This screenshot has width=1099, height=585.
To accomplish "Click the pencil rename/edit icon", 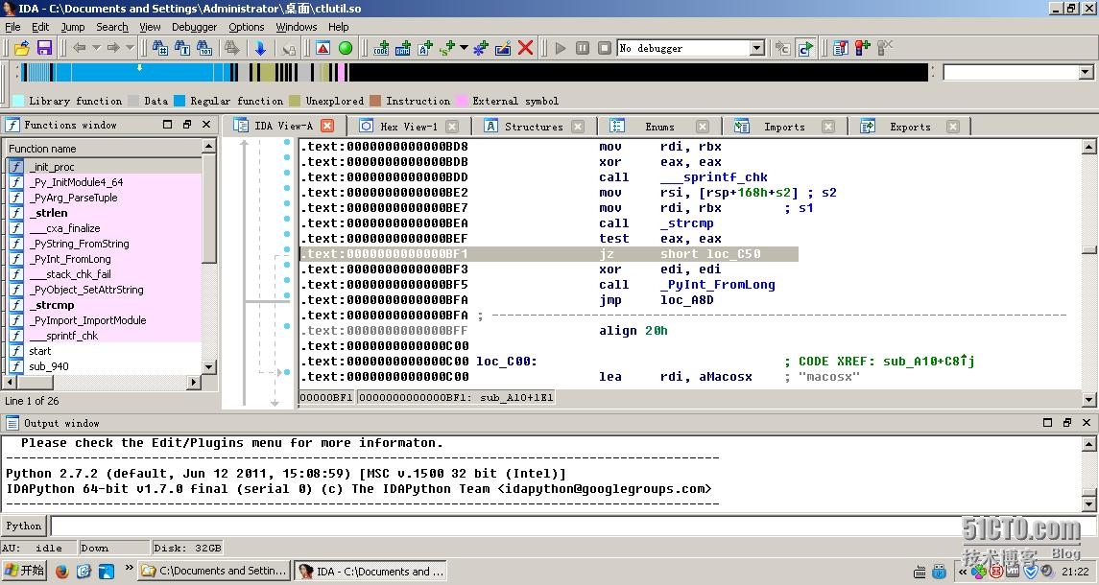I will pos(503,48).
